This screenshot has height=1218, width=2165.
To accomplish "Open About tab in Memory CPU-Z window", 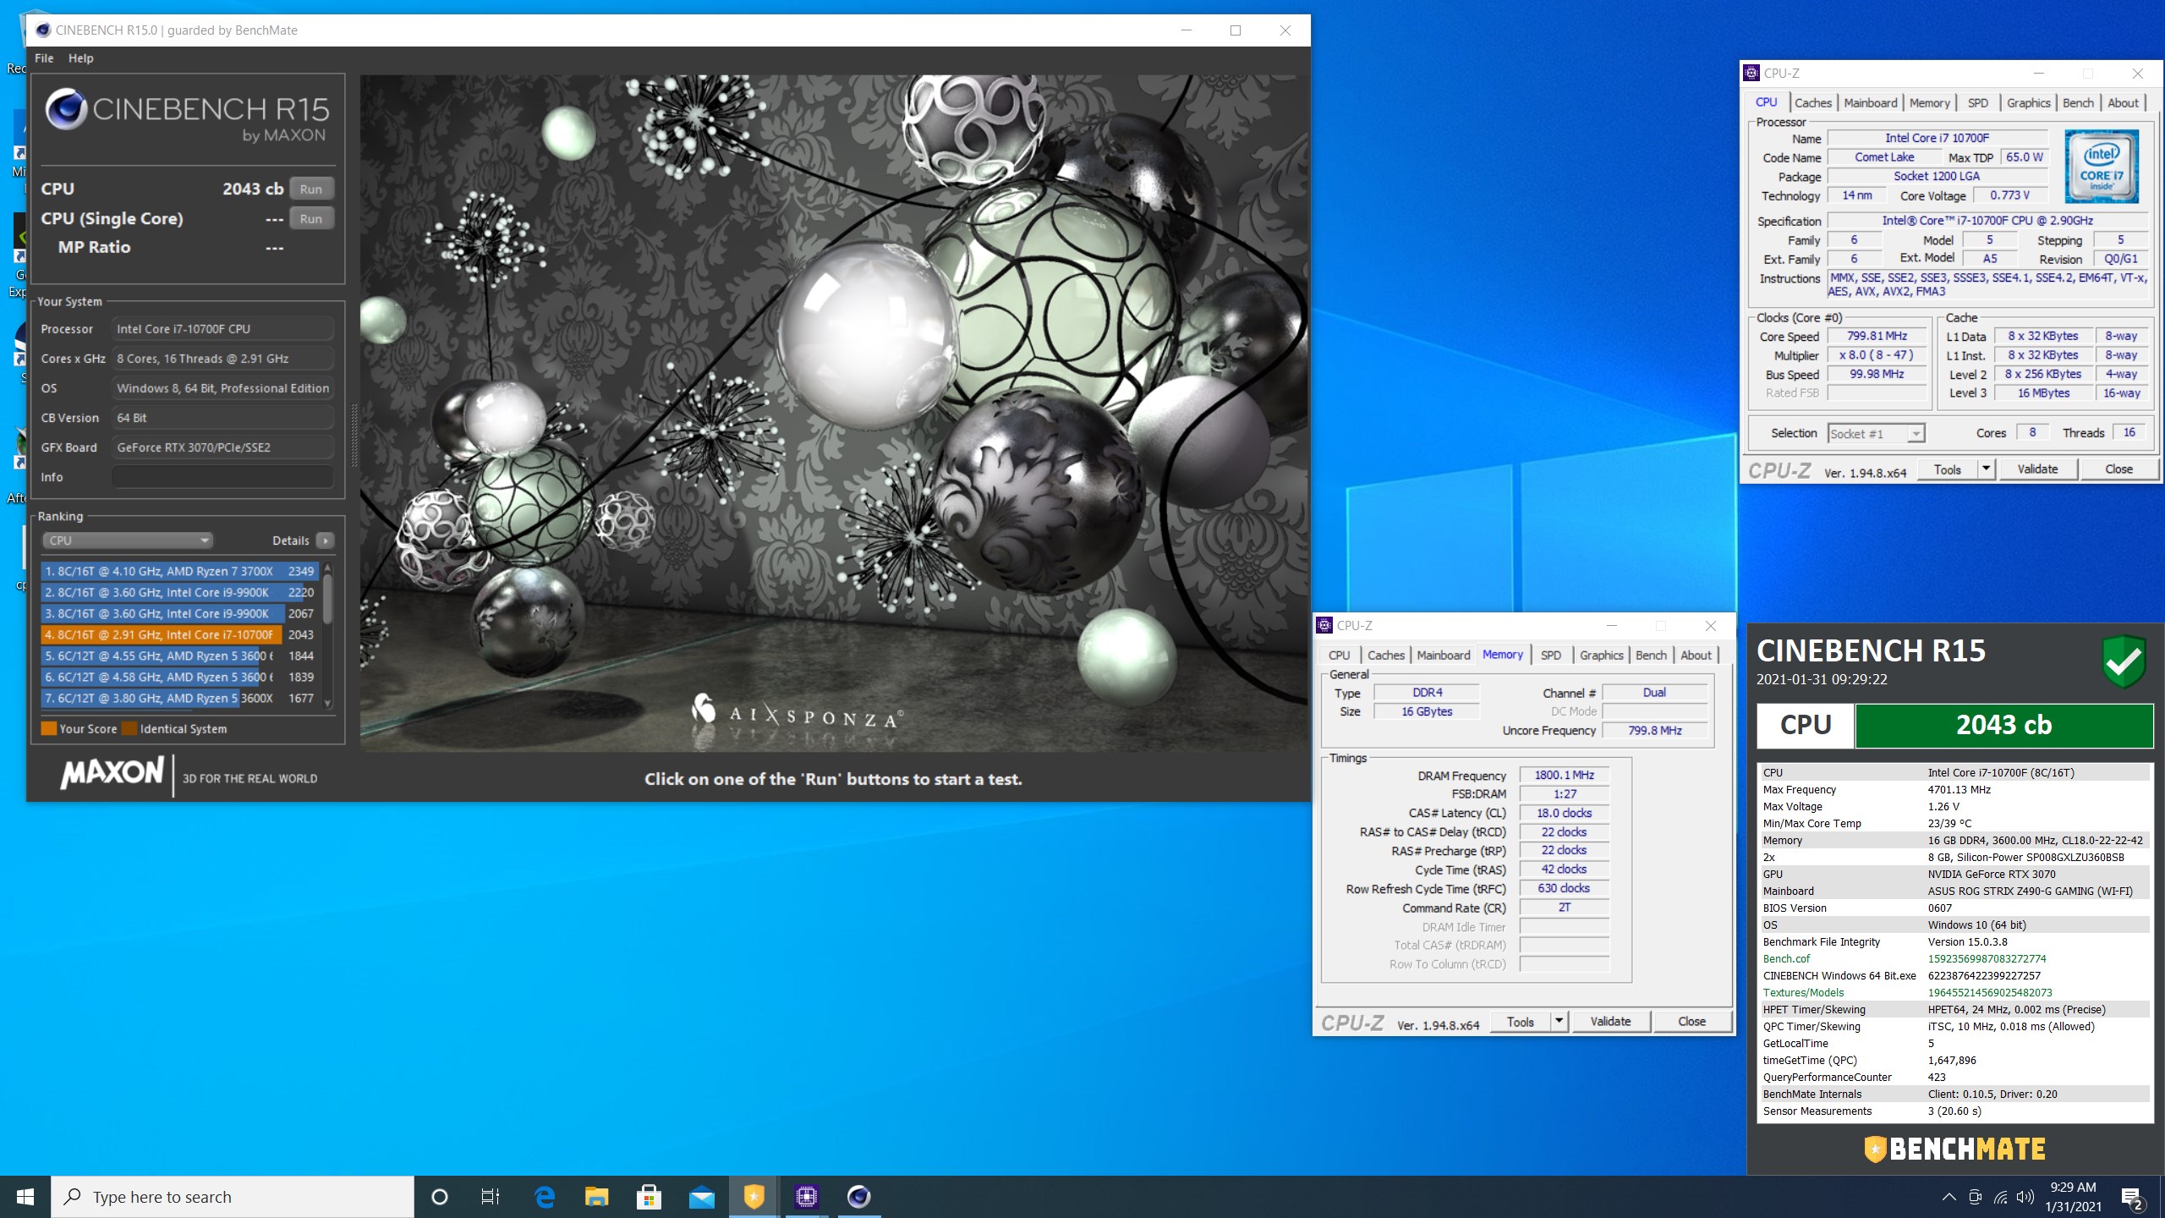I will (x=1696, y=655).
